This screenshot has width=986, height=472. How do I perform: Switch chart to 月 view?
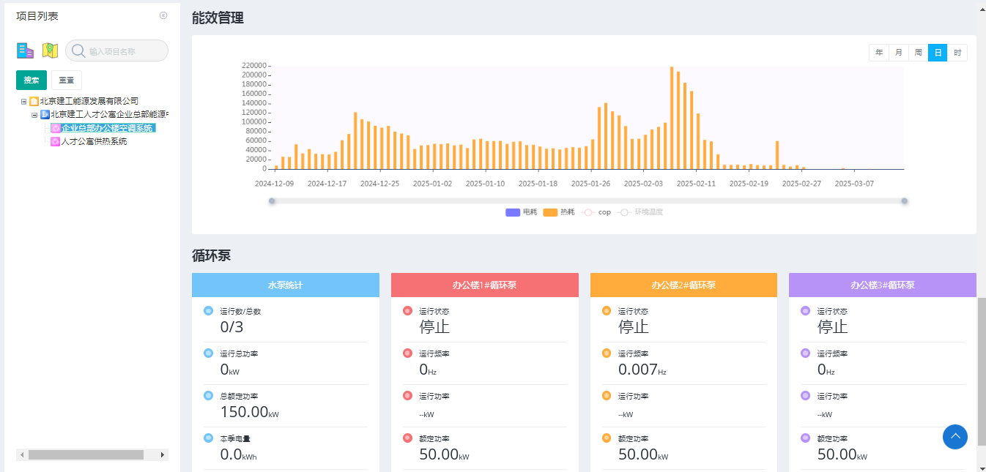coord(898,53)
